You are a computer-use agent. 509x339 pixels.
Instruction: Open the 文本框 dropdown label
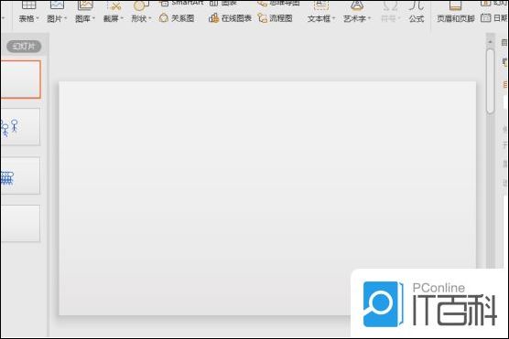pos(321,19)
